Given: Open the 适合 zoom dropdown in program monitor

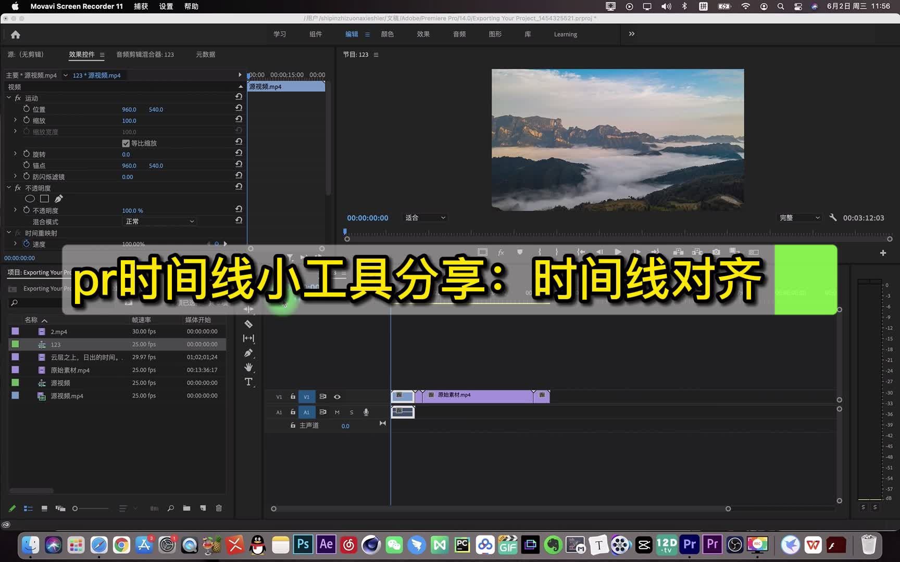Looking at the screenshot, I should 424,218.
